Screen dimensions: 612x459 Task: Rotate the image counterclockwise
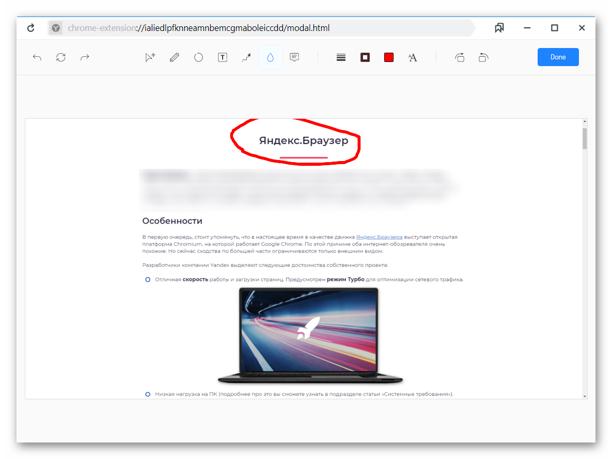pyautogui.click(x=483, y=57)
